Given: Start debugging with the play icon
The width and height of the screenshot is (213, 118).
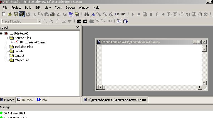Looking at the screenshot, I should coord(133,14).
